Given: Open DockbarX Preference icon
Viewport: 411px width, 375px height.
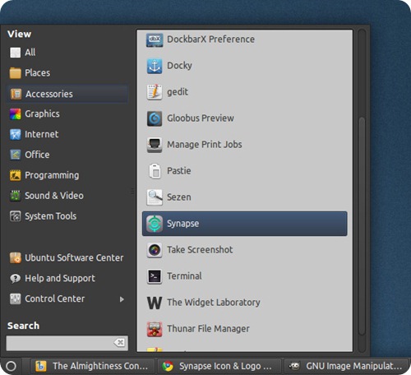Looking at the screenshot, I should 155,40.
